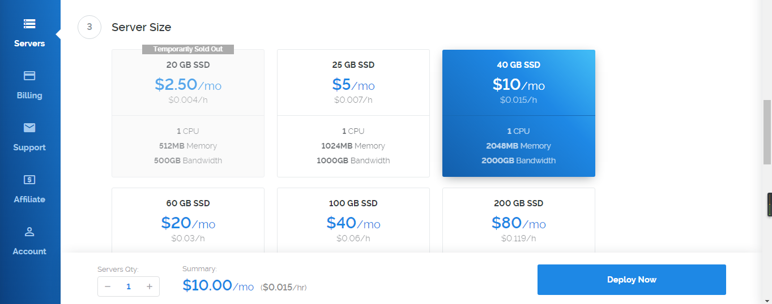Viewport: 772px width, 304px height.
Task: Select the 25 GB SSD $5/mo plan
Action: (353, 113)
